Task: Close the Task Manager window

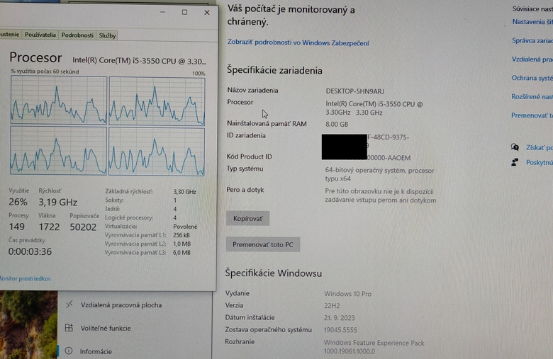Action: click(x=207, y=13)
